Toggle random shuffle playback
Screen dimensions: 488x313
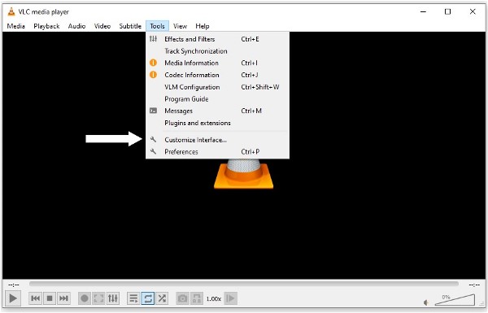click(x=162, y=298)
